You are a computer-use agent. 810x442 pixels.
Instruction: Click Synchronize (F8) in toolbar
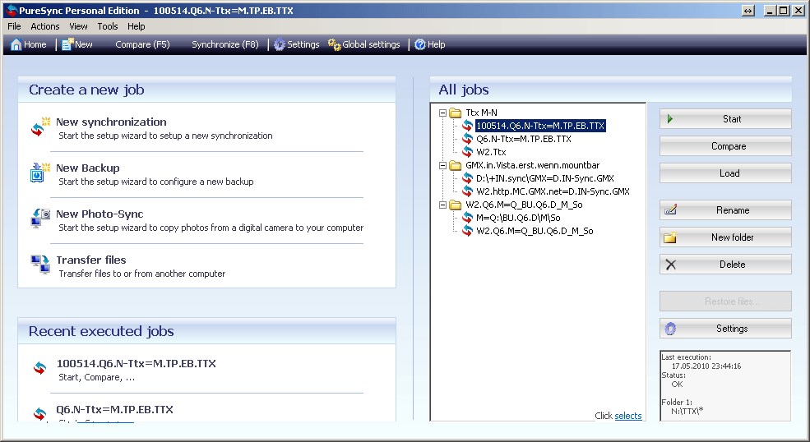click(x=224, y=44)
